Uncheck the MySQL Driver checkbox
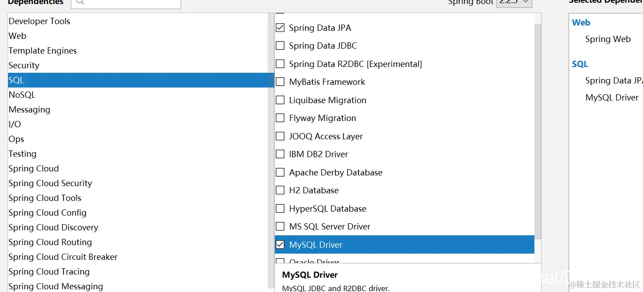The width and height of the screenshot is (643, 292). pyautogui.click(x=280, y=245)
